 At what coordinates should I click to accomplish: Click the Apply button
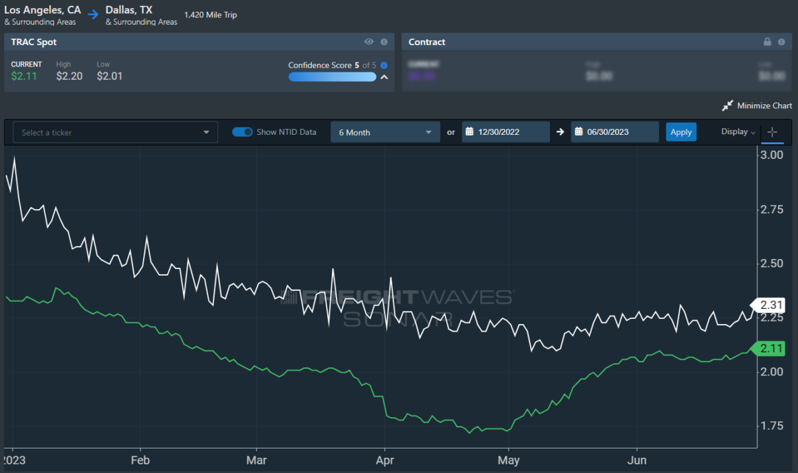coord(681,132)
